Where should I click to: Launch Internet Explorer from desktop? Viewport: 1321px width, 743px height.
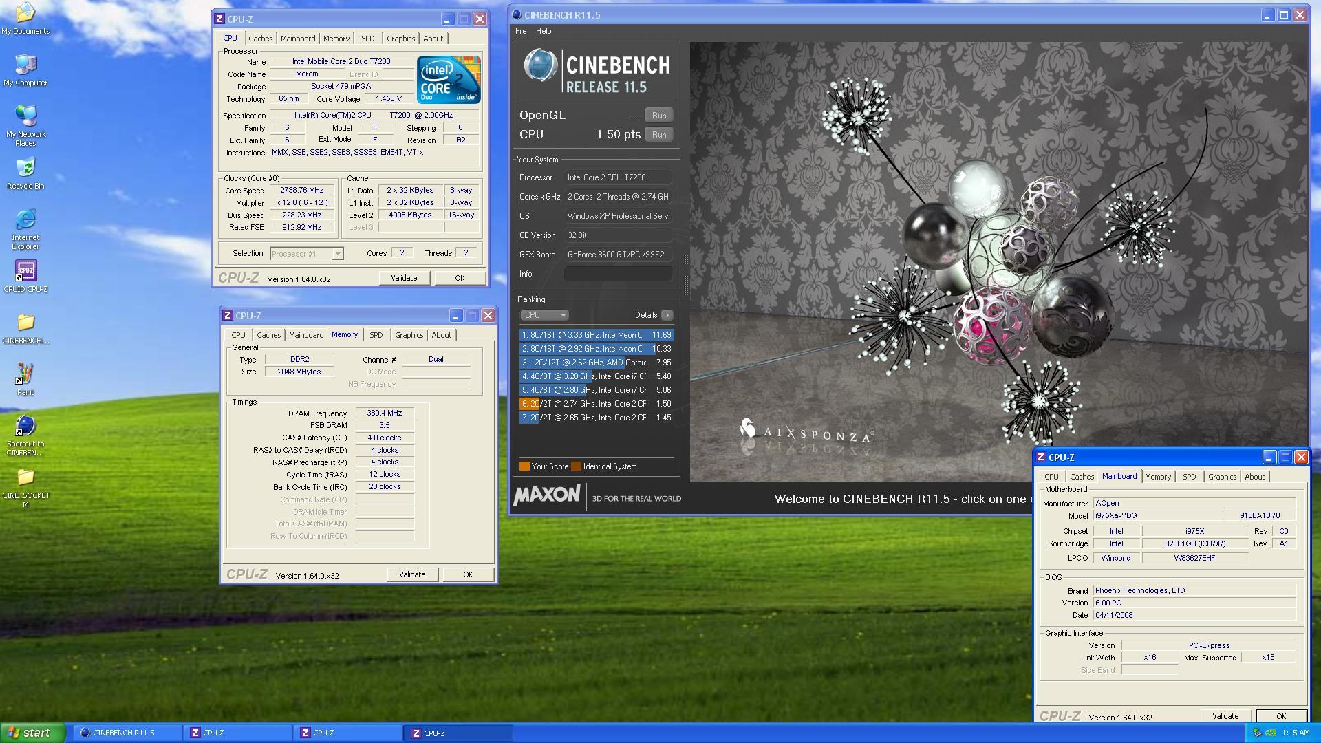25,230
